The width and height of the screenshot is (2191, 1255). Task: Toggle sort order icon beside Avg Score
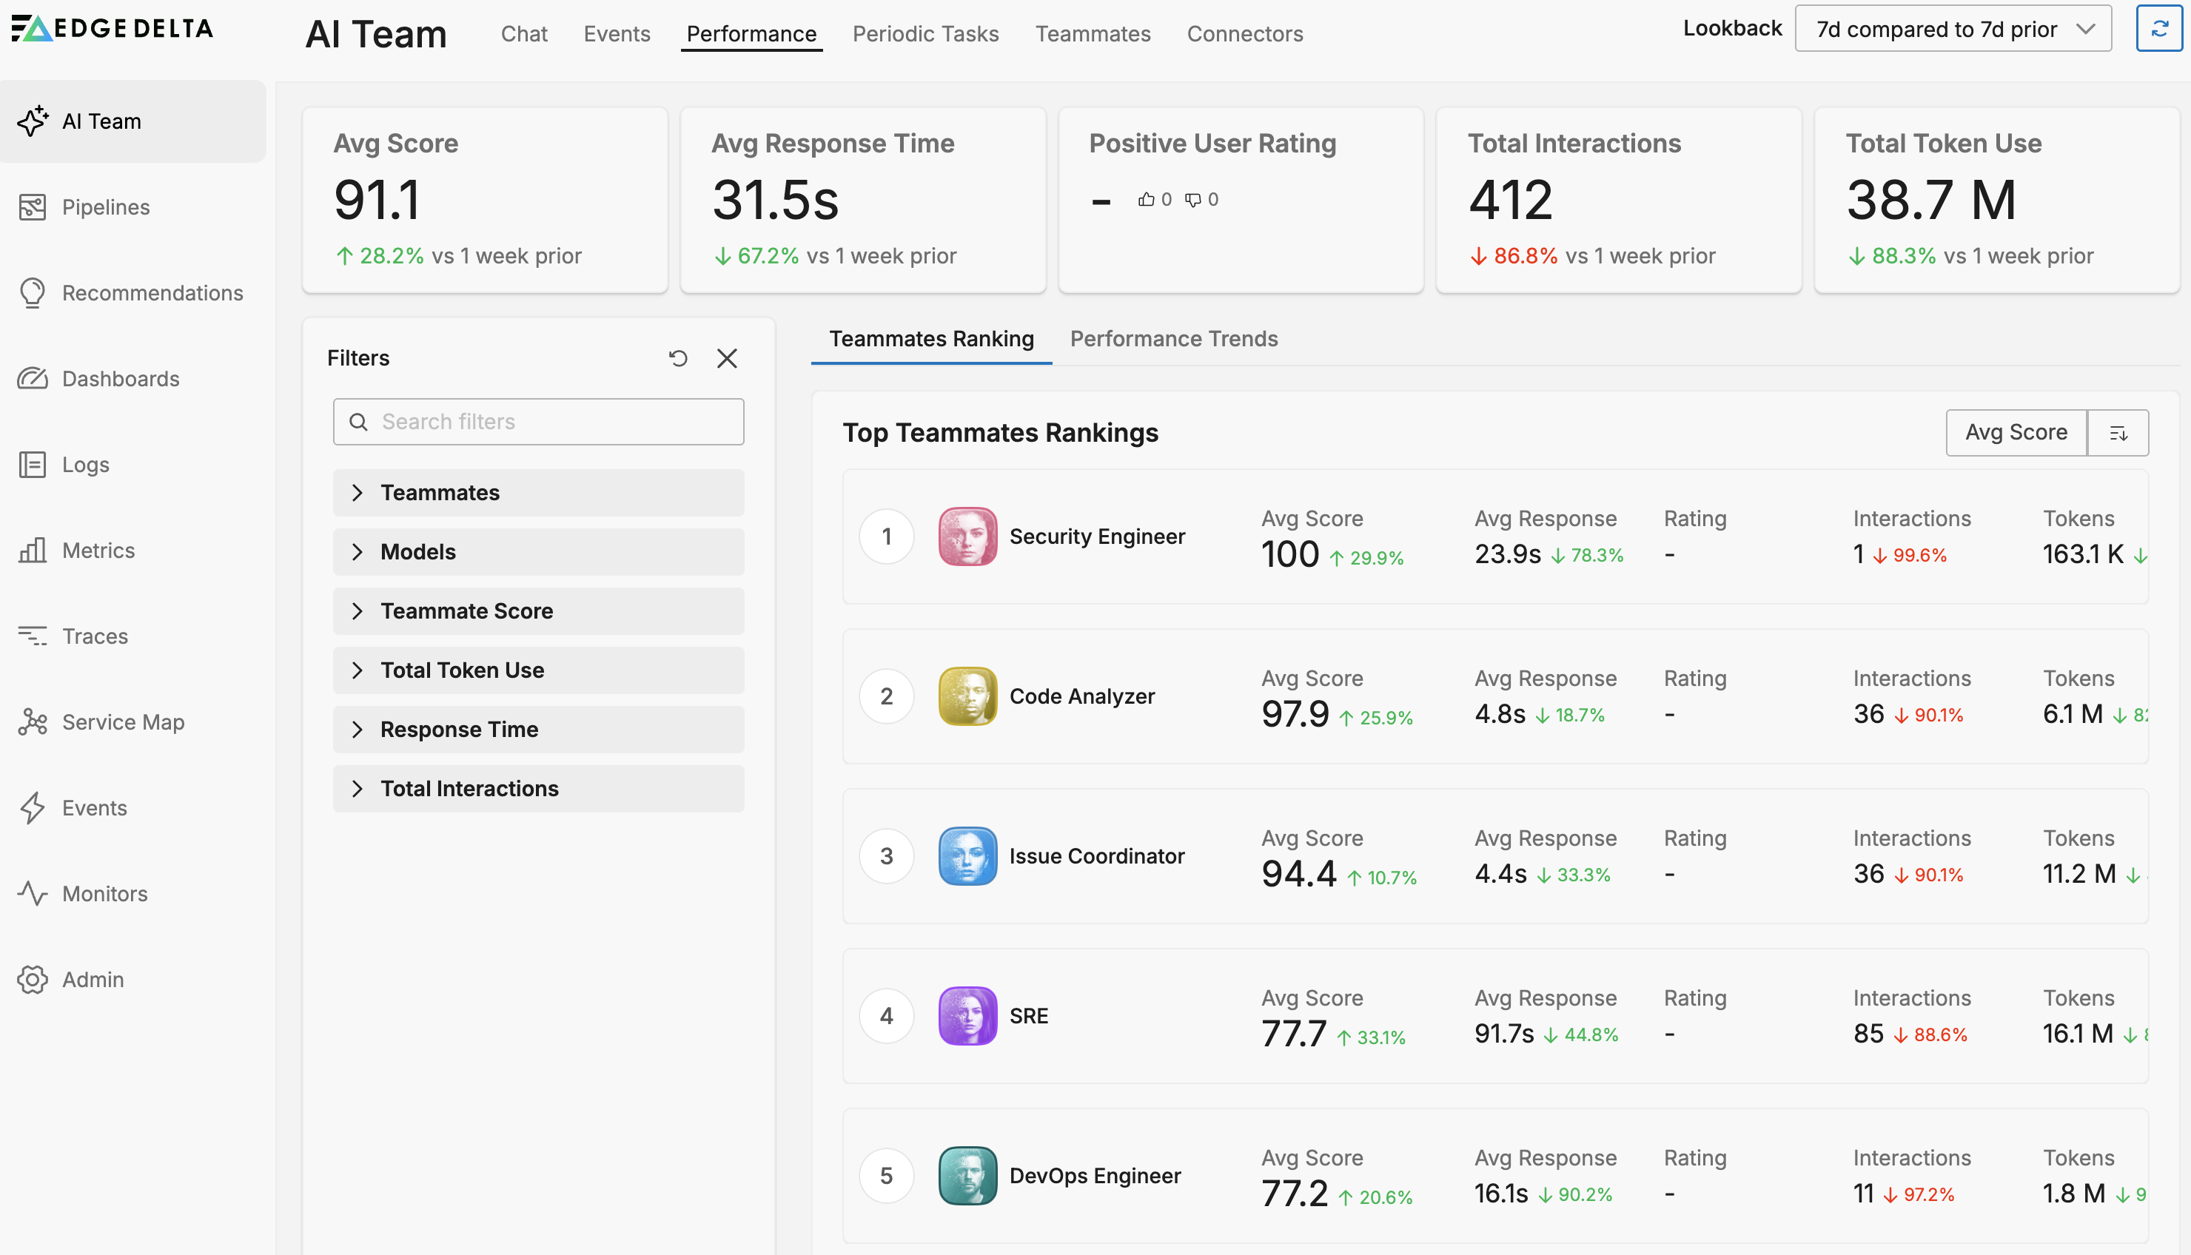(x=2118, y=433)
